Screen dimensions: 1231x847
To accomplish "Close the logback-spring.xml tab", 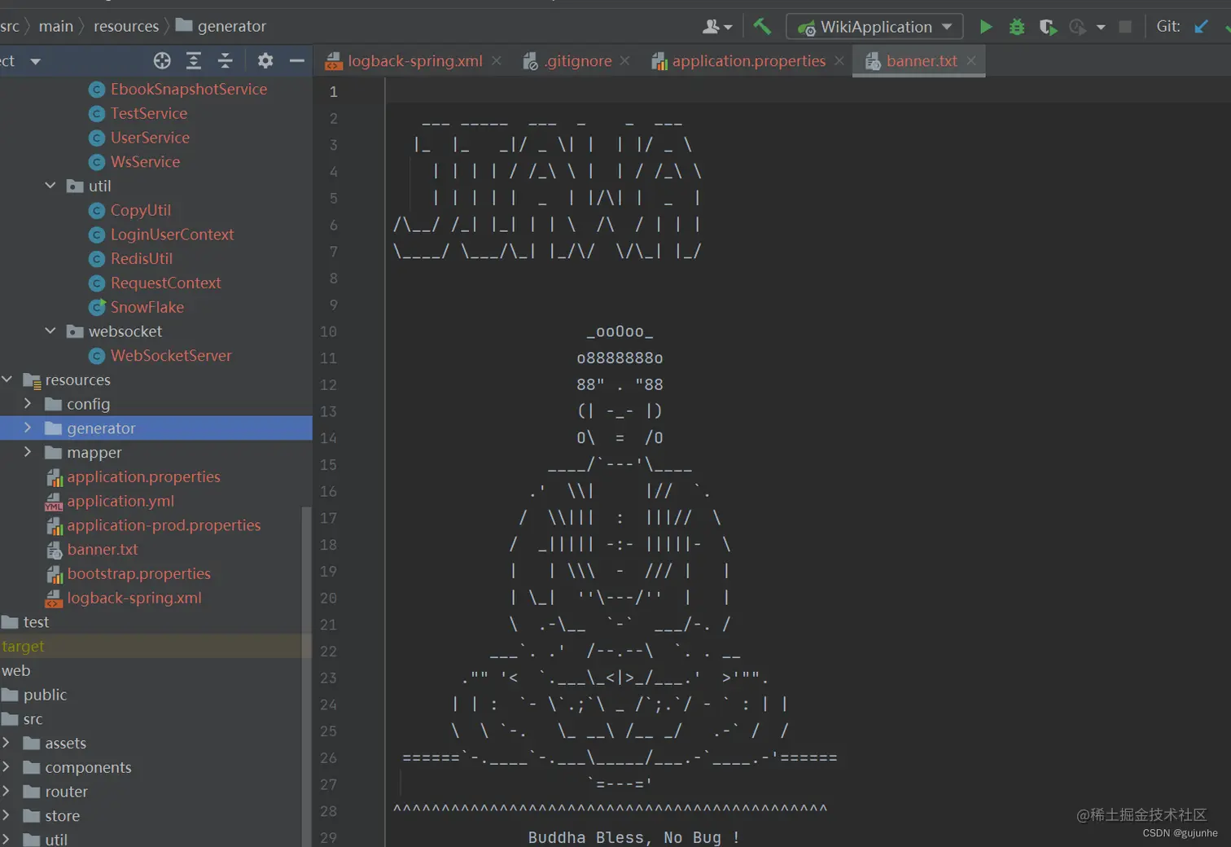I will pyautogui.click(x=497, y=61).
